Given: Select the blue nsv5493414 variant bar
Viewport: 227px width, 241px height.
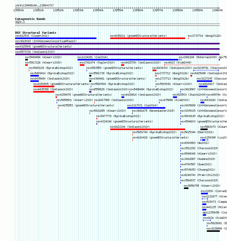Looking at the screenshot, I should [35, 76].
